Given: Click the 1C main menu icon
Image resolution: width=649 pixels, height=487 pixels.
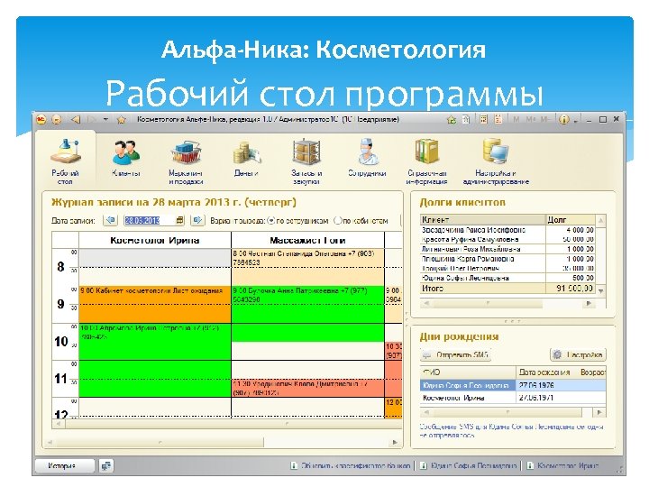Looking at the screenshot, I should [41, 120].
